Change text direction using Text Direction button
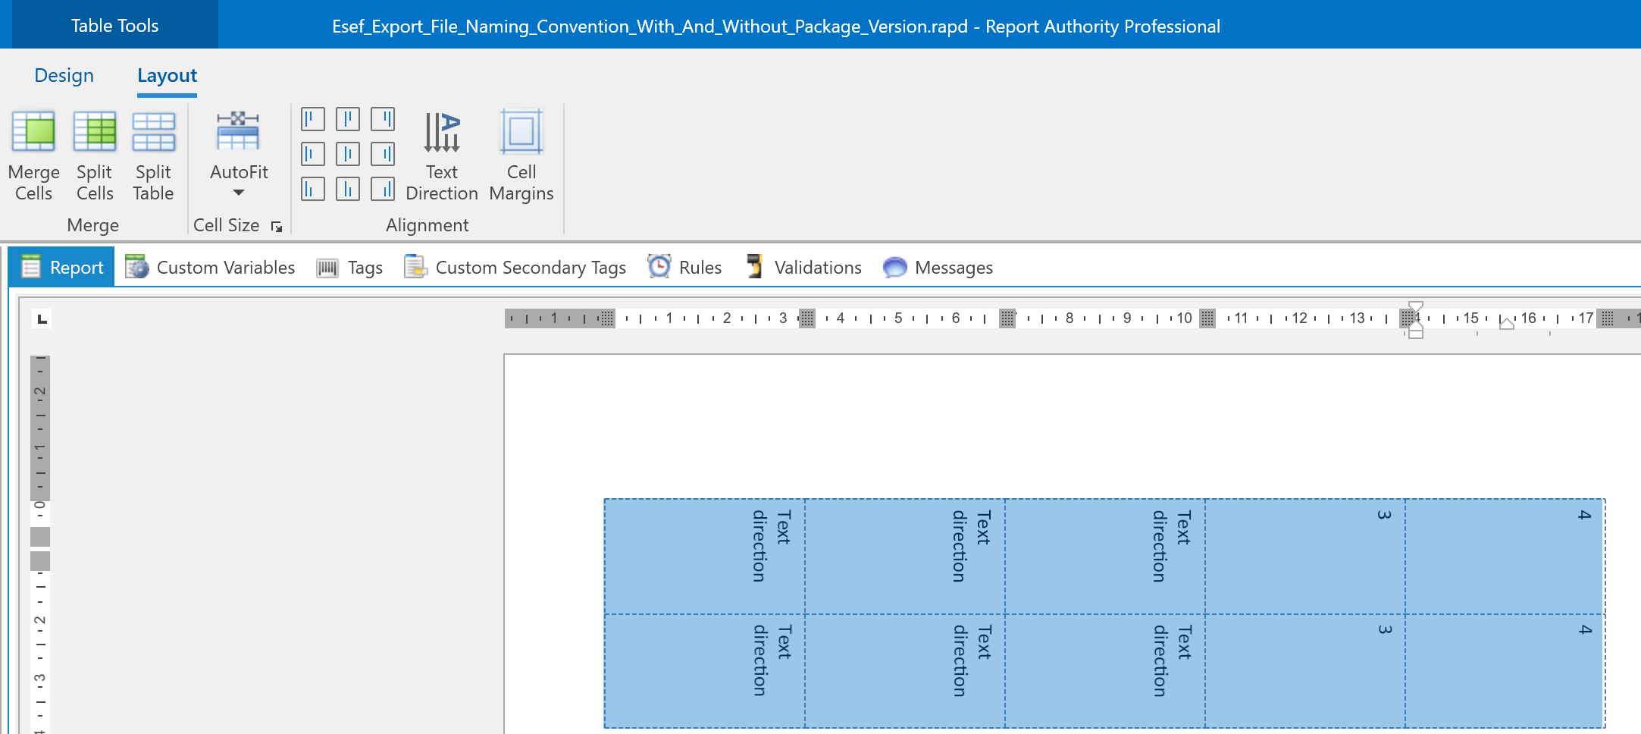 pos(441,155)
